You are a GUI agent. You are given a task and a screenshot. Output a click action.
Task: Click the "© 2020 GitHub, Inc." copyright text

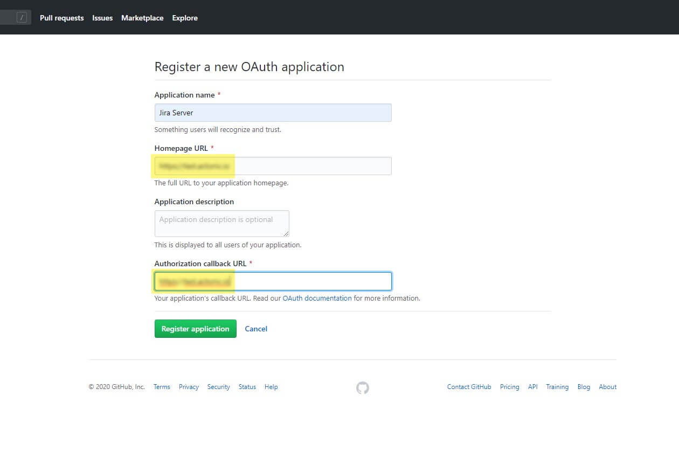click(117, 387)
